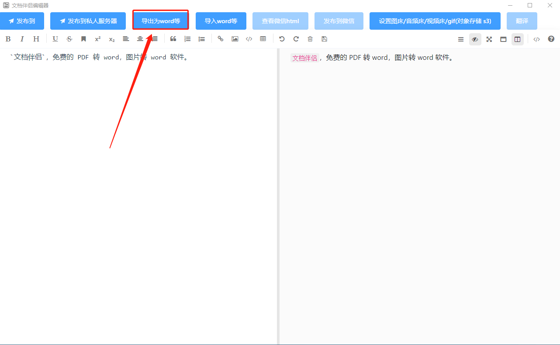Apply subscript with the x₂ icon
Viewport: 560px width, 345px height.
(112, 39)
